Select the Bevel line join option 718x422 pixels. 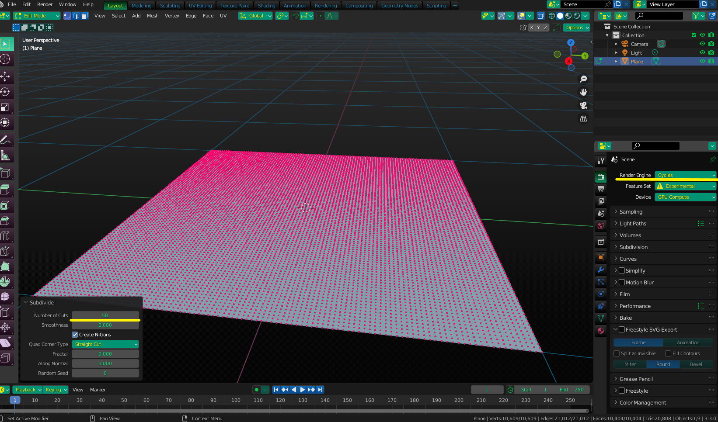tap(696, 364)
